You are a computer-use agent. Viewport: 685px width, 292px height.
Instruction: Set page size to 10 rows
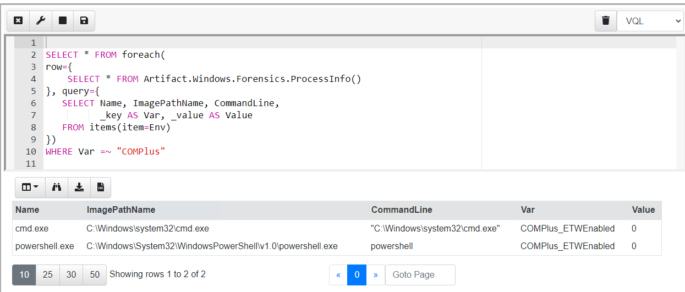[x=24, y=274]
